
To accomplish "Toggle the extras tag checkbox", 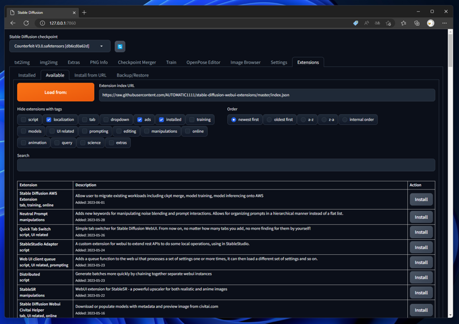I will [111, 143].
